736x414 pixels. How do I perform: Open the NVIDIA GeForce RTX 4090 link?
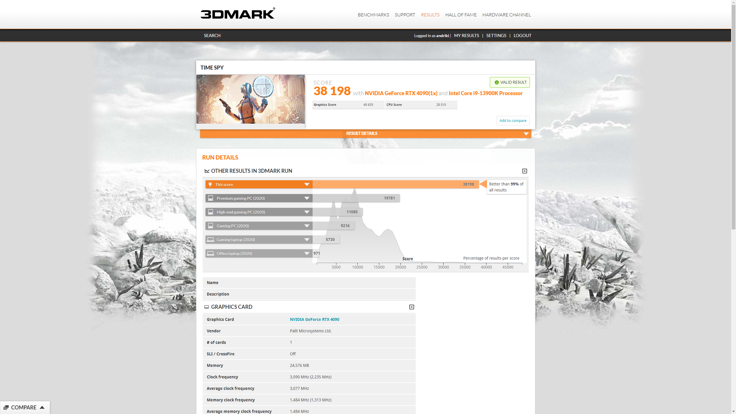314,319
